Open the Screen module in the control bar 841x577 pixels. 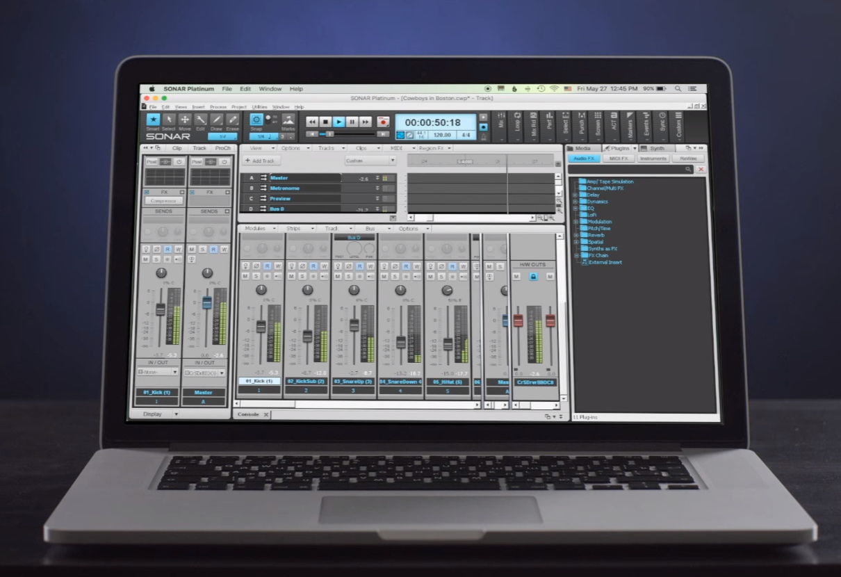(598, 127)
